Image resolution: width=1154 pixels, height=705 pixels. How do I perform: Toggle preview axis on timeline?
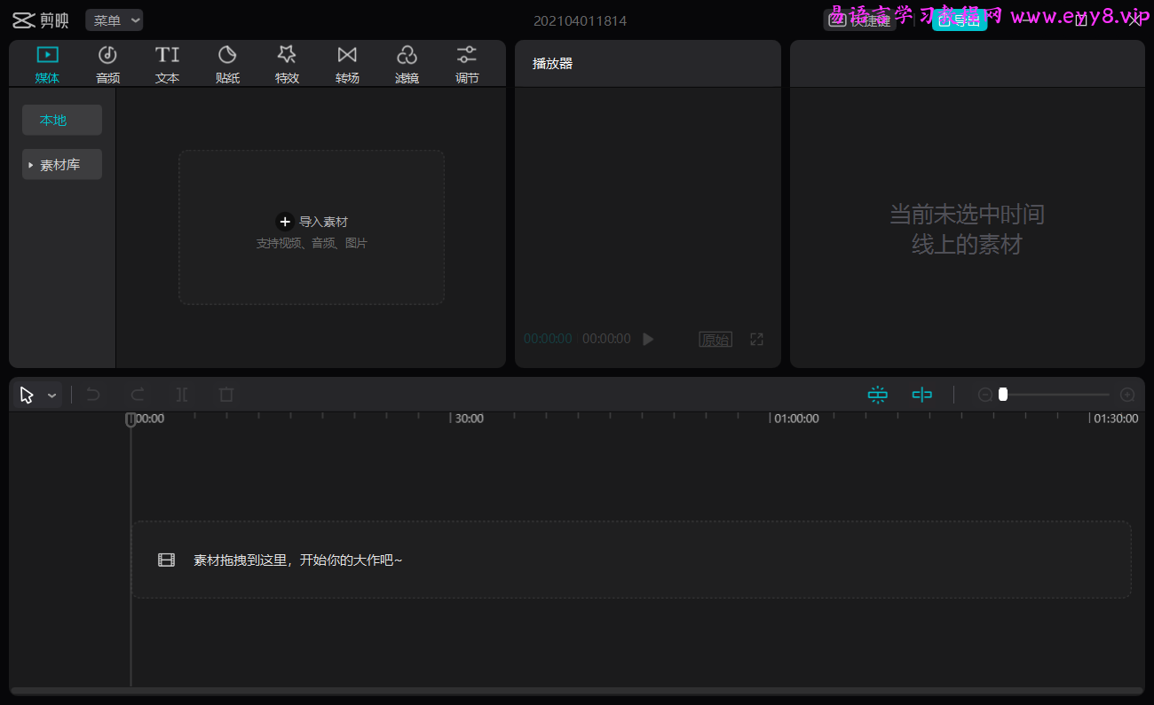tap(922, 395)
